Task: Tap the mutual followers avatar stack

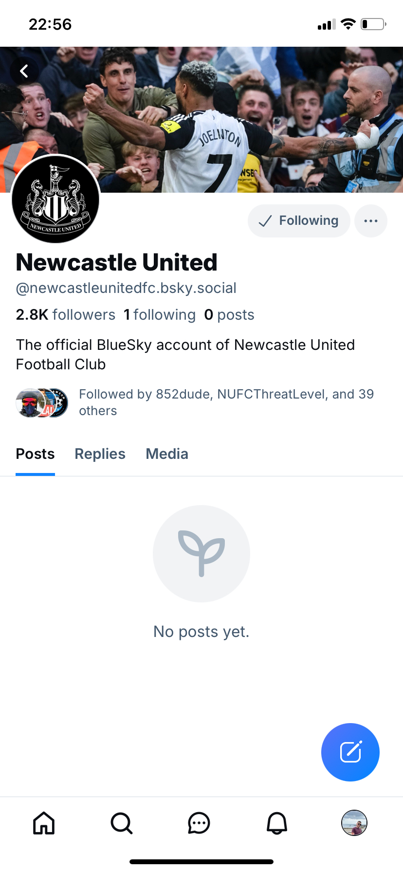Action: 42,403
